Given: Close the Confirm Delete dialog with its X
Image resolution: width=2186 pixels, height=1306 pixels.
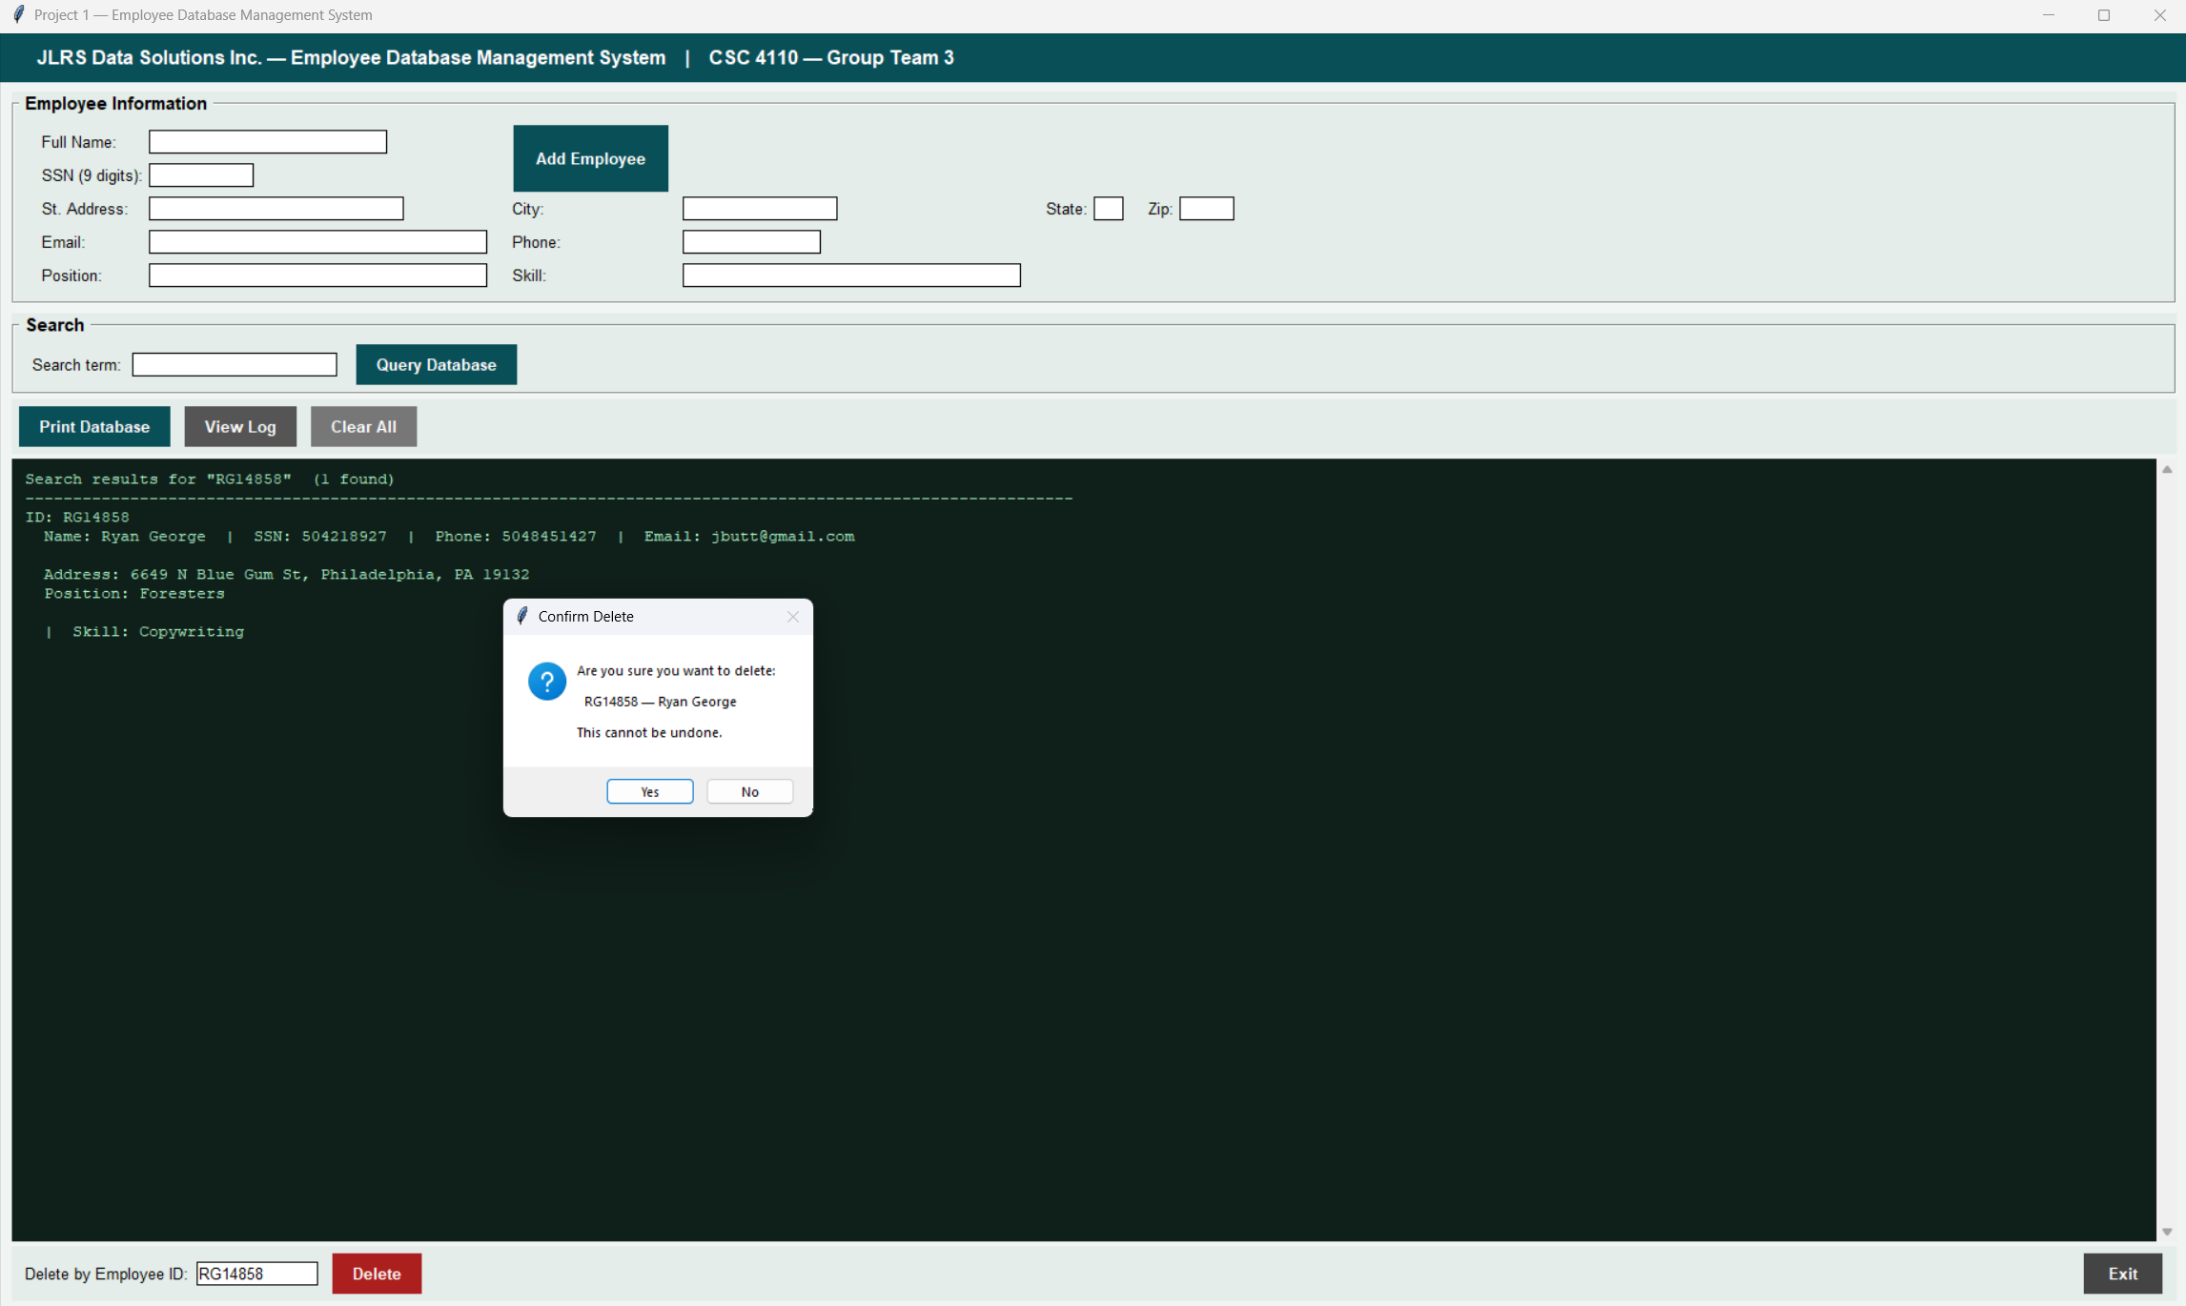Looking at the screenshot, I should [792, 617].
